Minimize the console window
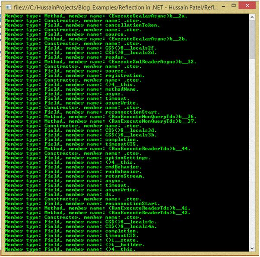 click(x=223, y=6)
